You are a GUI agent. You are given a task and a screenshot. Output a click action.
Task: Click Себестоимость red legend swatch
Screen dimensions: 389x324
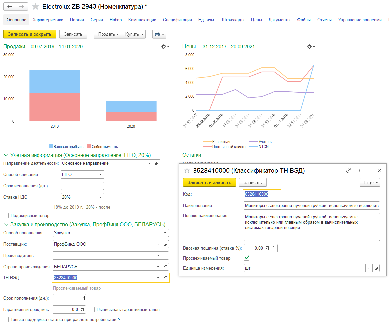89,146
